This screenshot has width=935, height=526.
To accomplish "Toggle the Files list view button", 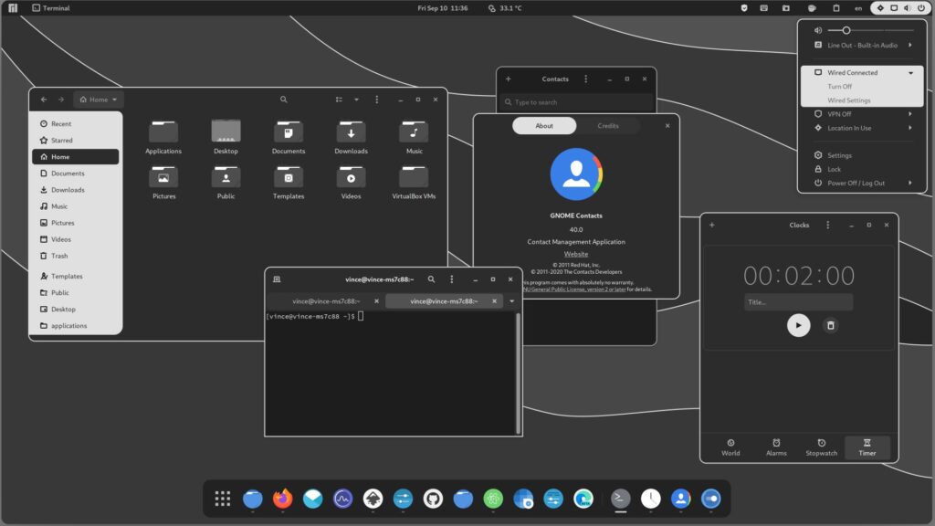I will point(339,100).
